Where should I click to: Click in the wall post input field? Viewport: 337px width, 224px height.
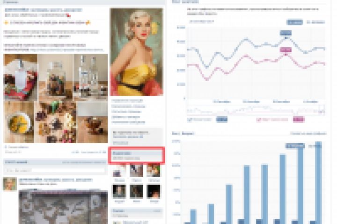point(55,170)
